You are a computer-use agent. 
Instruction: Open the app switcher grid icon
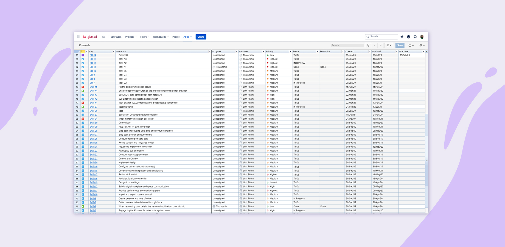(x=79, y=37)
